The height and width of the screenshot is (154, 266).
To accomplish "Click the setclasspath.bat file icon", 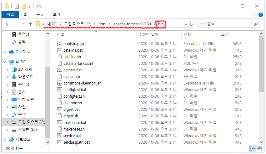I will 59,142.
